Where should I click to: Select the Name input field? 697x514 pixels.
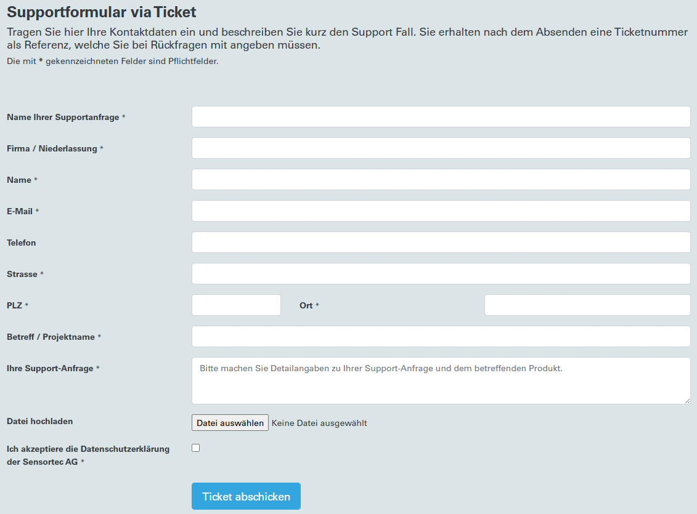coord(441,180)
